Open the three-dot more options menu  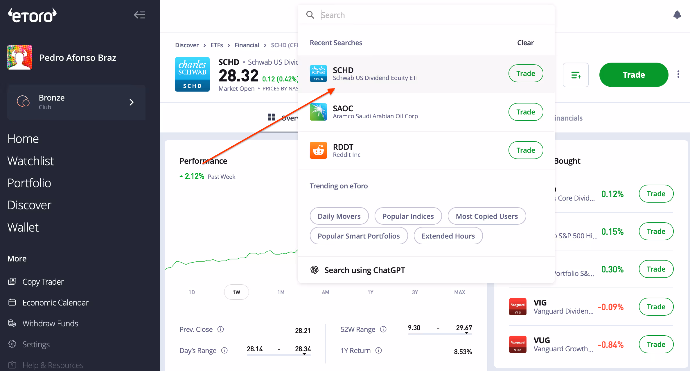pos(678,74)
